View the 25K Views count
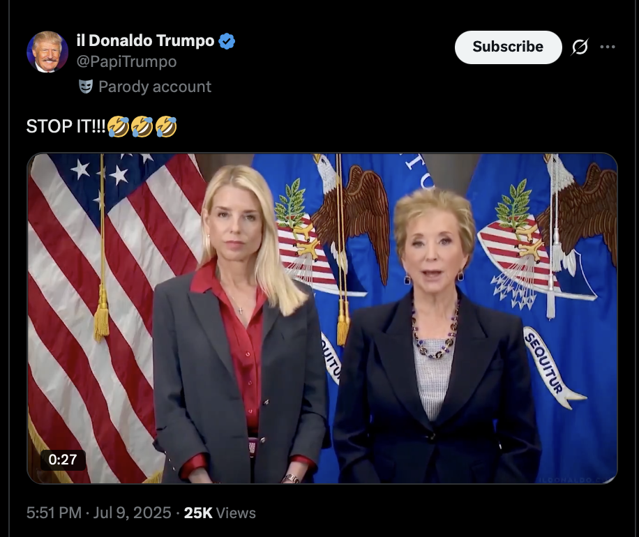The width and height of the screenshot is (639, 537). [x=220, y=513]
